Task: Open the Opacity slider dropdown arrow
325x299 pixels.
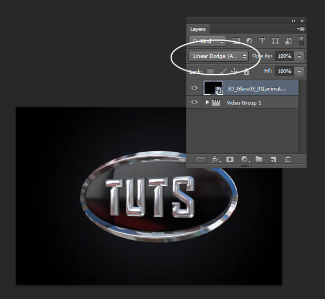Action: click(299, 56)
